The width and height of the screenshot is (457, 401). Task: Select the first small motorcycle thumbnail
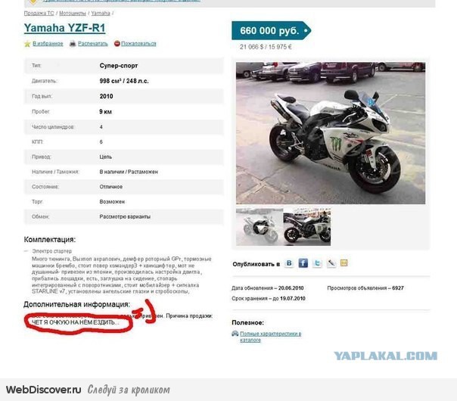[x=260, y=227]
